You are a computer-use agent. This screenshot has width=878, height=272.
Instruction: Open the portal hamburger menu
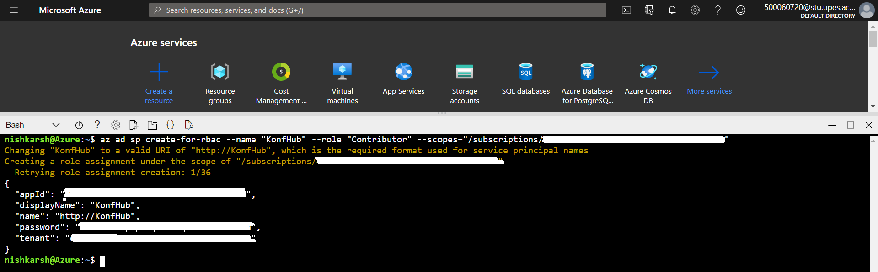(x=14, y=10)
